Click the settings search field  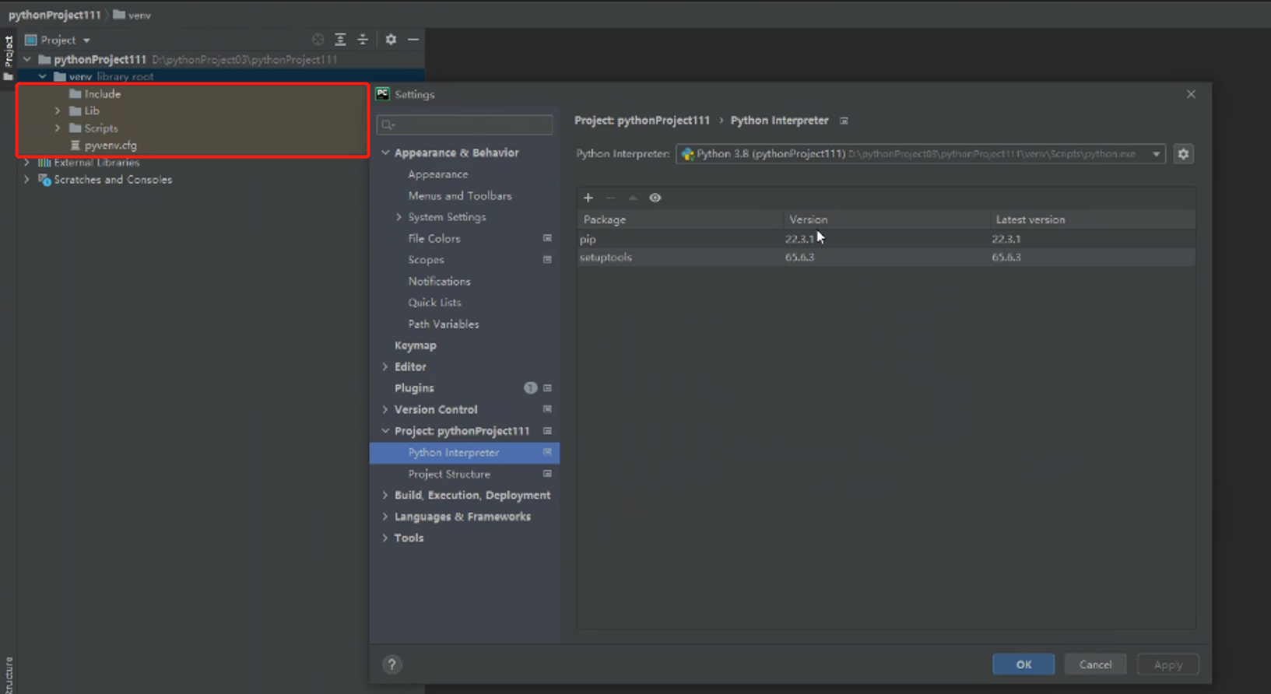click(465, 124)
